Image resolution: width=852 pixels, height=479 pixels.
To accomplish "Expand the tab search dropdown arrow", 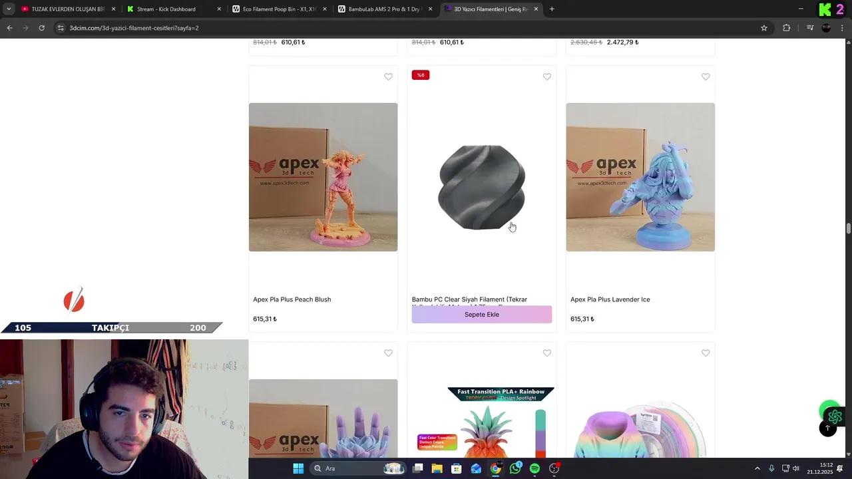I will [9, 9].
